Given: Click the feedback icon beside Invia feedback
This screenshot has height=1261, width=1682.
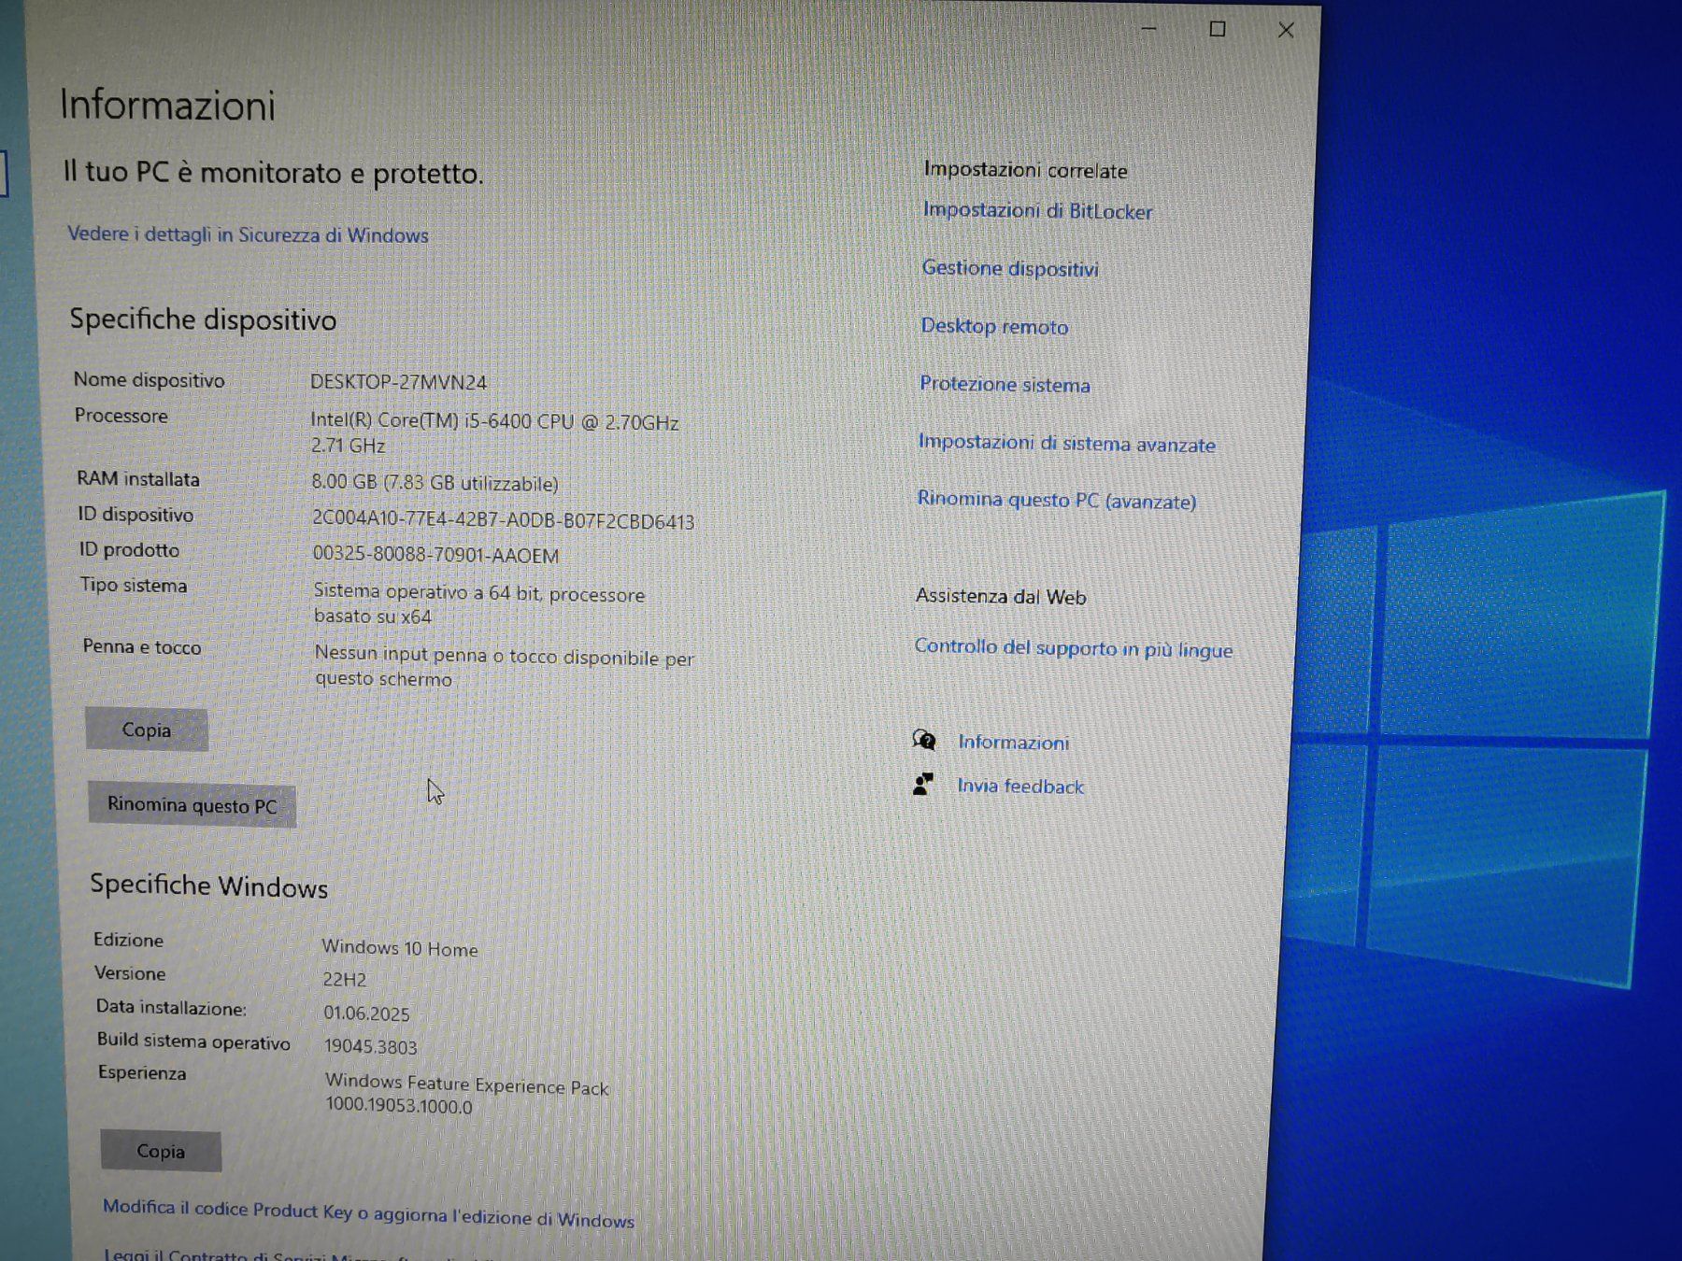Looking at the screenshot, I should point(923,784).
